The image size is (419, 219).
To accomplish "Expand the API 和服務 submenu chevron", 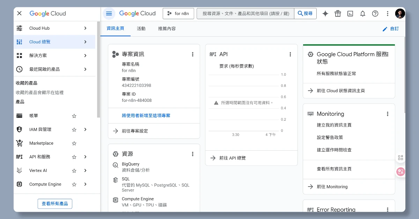I will [x=86, y=157].
